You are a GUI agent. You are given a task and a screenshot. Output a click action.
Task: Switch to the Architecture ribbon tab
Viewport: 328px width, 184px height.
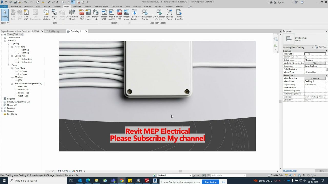pos(15,7)
